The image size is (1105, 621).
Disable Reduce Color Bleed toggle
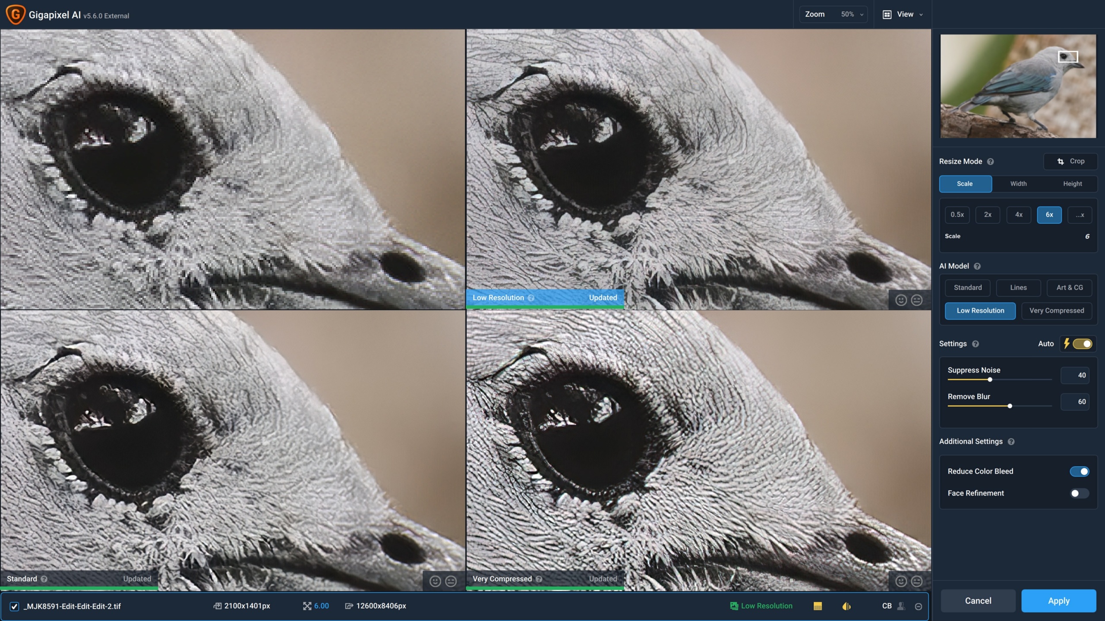coord(1080,472)
